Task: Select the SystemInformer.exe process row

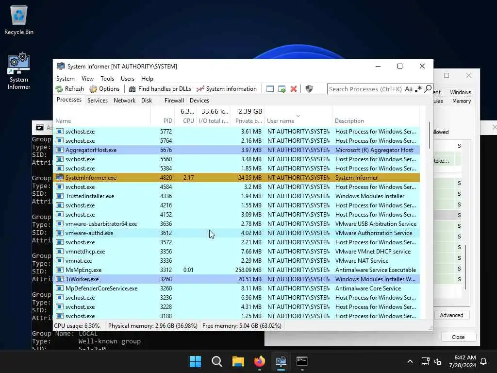Action: click(236, 178)
